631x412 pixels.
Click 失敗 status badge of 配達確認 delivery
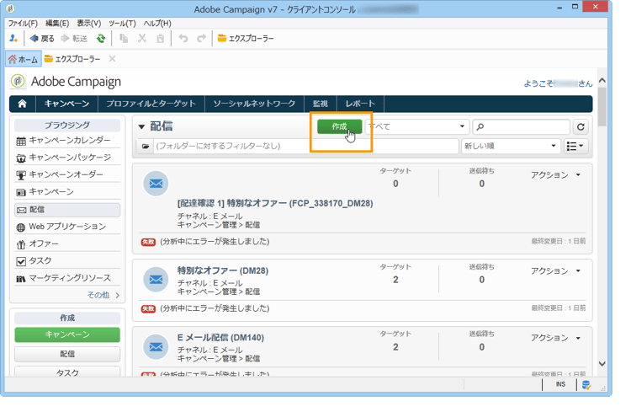148,242
